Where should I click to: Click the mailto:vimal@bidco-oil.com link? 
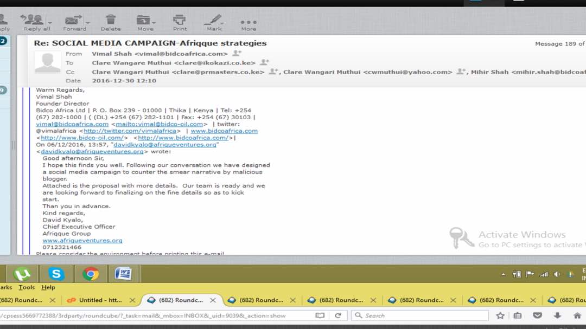[x=159, y=124]
